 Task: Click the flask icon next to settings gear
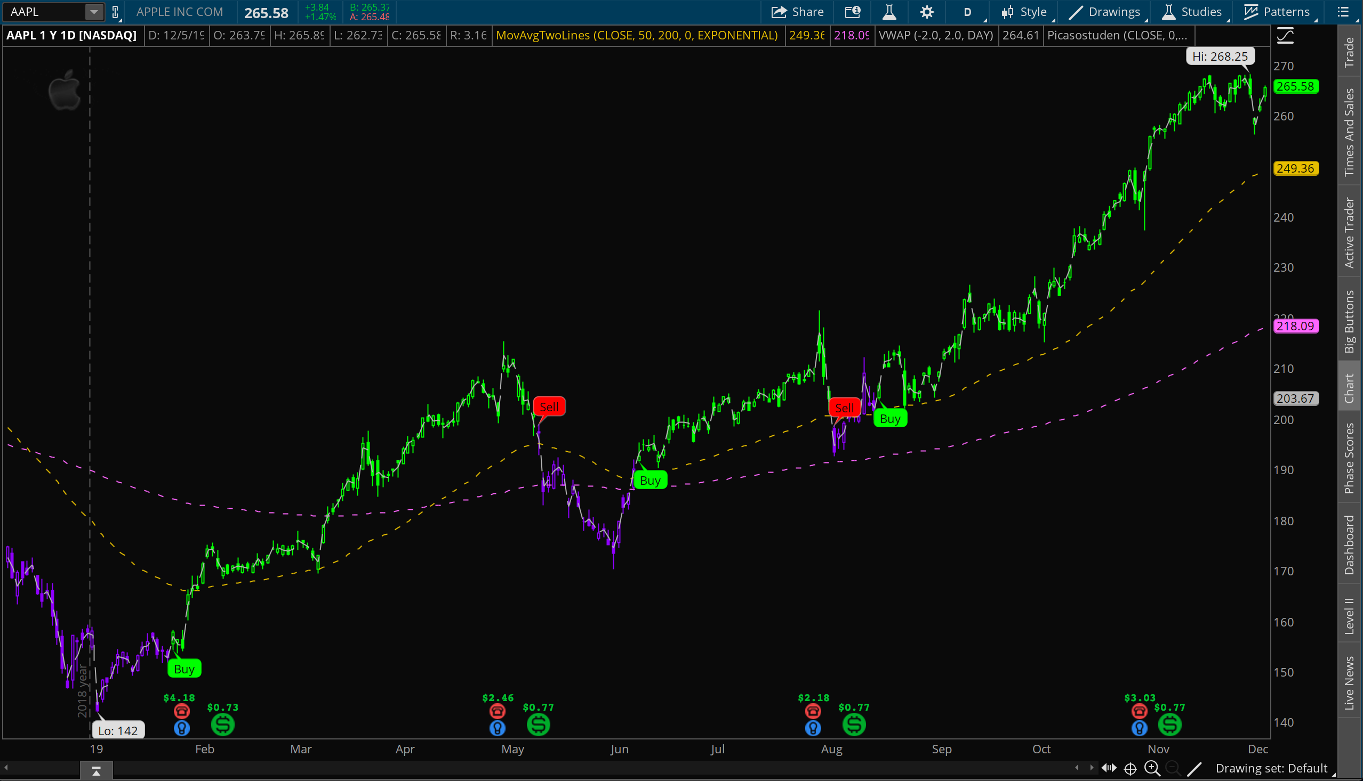(x=889, y=12)
